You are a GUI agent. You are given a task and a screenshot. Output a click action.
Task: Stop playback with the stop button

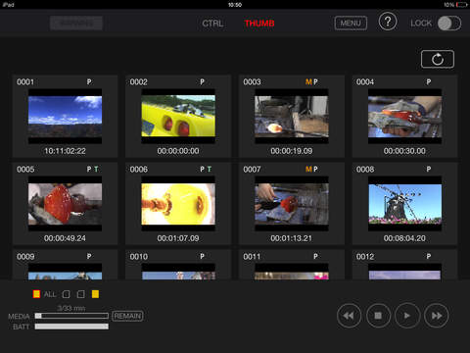tap(378, 316)
